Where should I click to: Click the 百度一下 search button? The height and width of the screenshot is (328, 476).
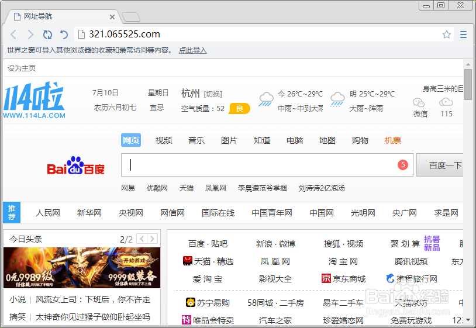440,165
